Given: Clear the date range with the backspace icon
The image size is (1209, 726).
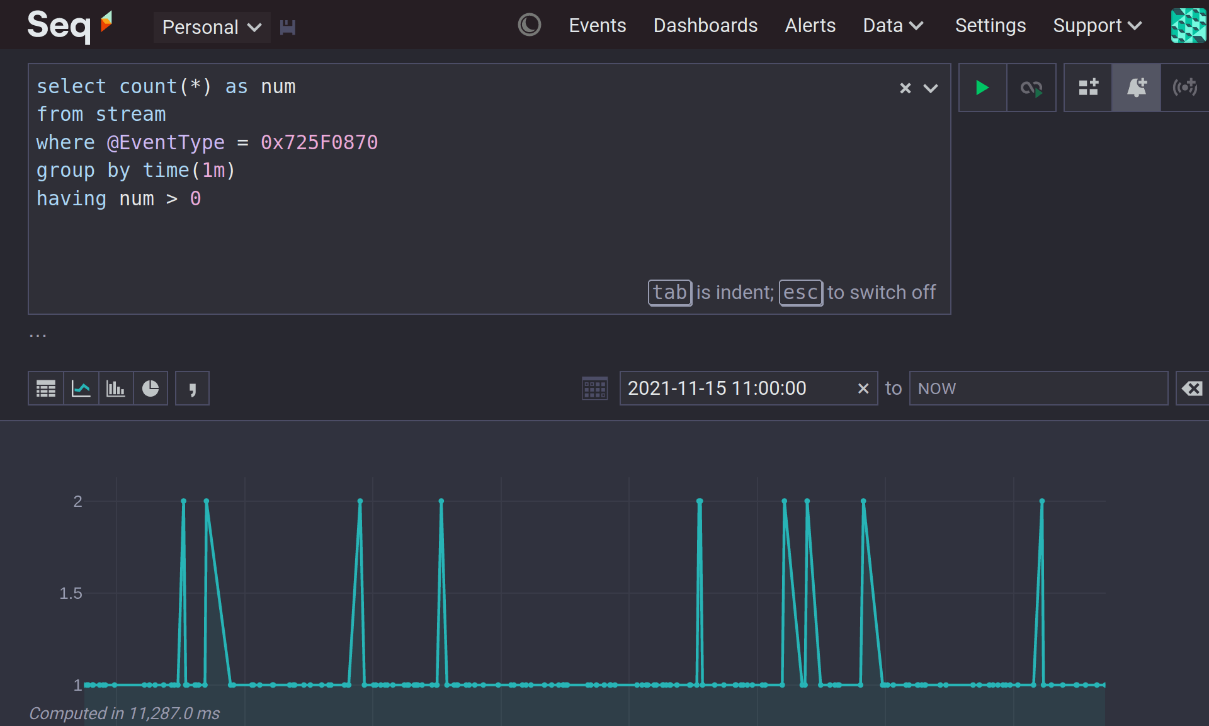Looking at the screenshot, I should 1192,389.
